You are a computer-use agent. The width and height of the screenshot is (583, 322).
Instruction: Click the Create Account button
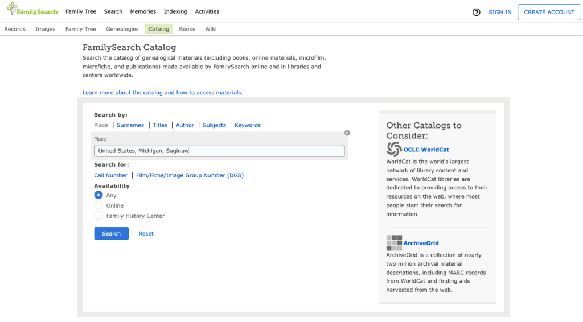tap(549, 12)
